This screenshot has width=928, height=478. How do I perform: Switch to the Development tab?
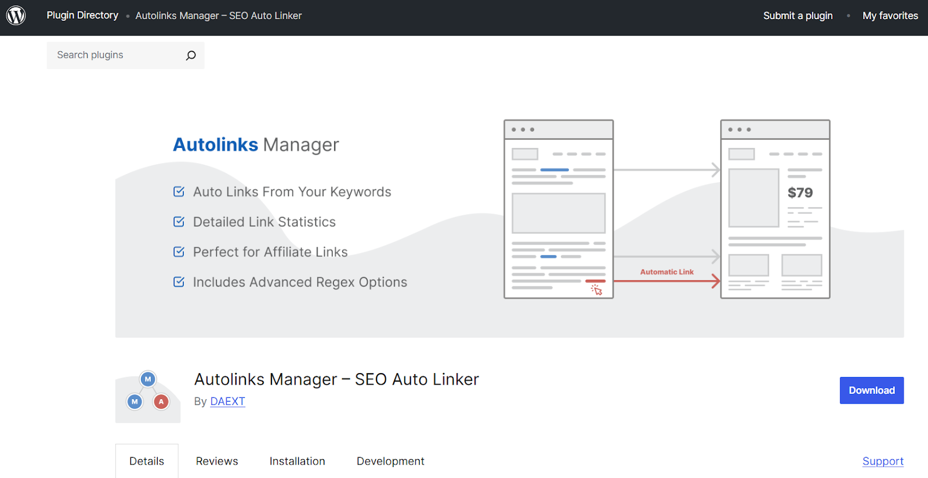point(390,461)
